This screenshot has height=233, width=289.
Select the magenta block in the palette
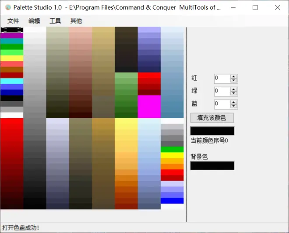[149, 106]
